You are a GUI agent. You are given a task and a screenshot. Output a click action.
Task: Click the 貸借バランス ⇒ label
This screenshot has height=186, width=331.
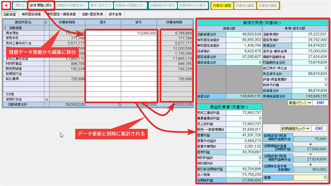tap(299, 103)
